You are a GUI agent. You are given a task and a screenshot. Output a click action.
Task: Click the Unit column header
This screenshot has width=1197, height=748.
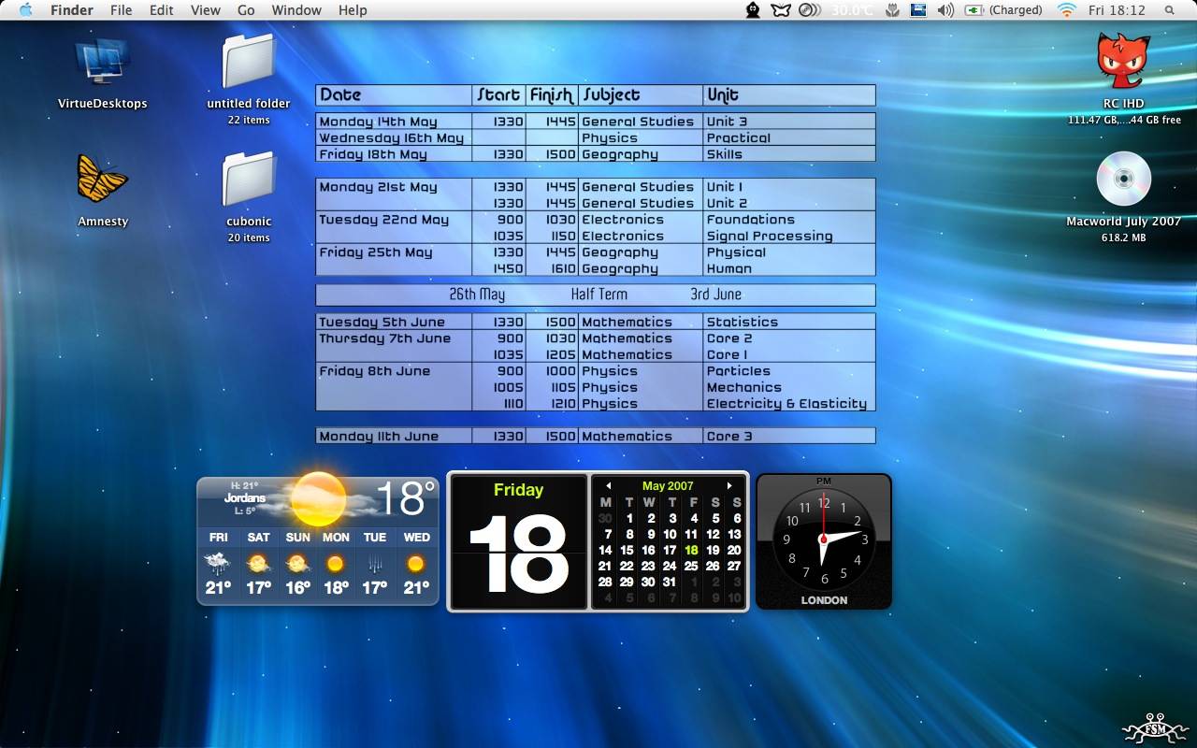pyautogui.click(x=789, y=94)
